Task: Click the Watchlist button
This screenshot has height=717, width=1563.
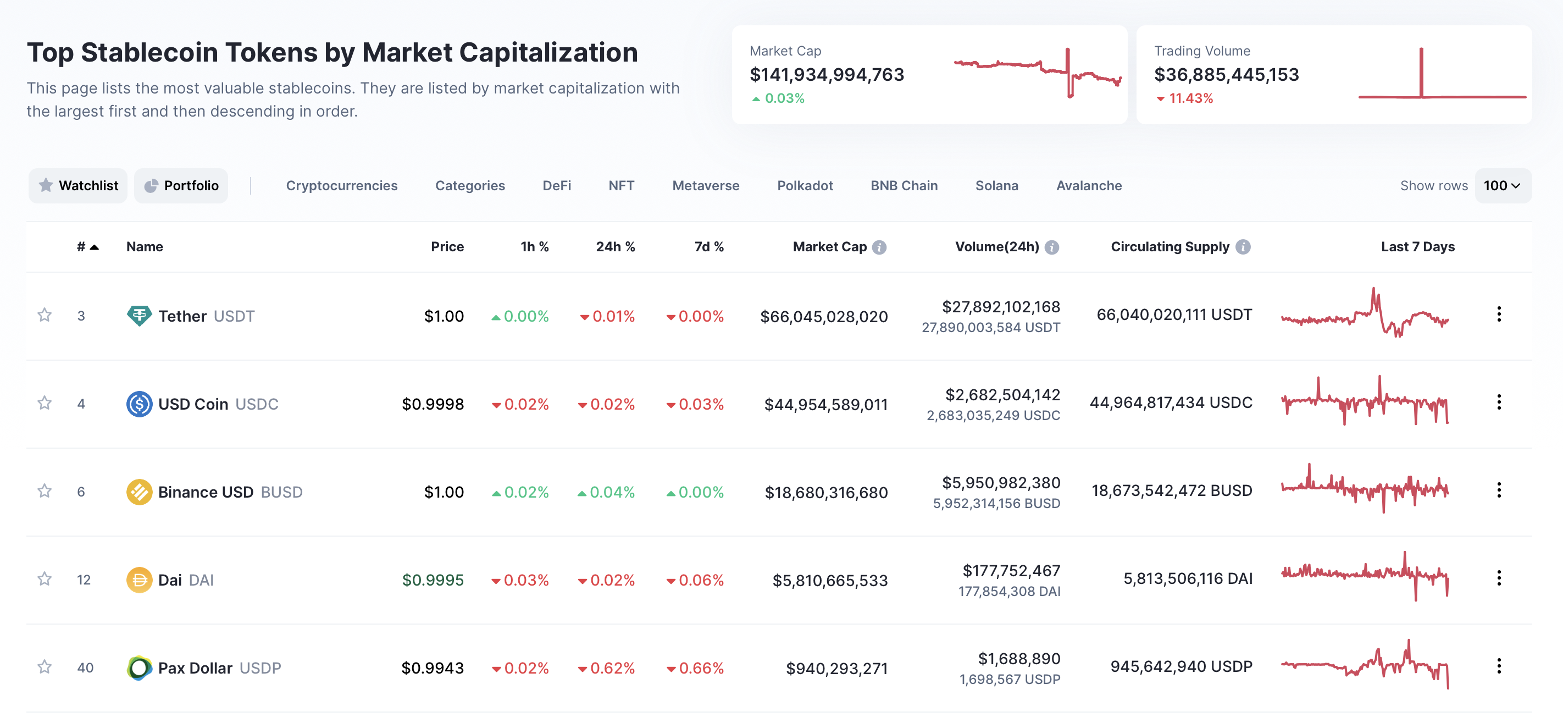Action: pyautogui.click(x=78, y=186)
